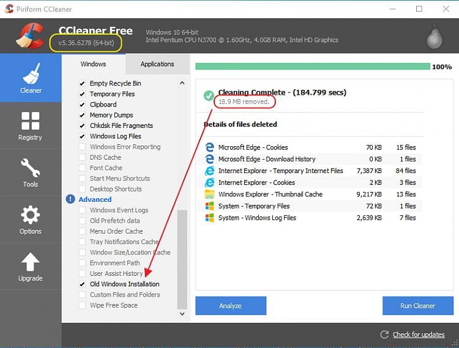Toggle Memory Dumps checkbox
Viewport: 459px width, 348px height.
click(82, 115)
